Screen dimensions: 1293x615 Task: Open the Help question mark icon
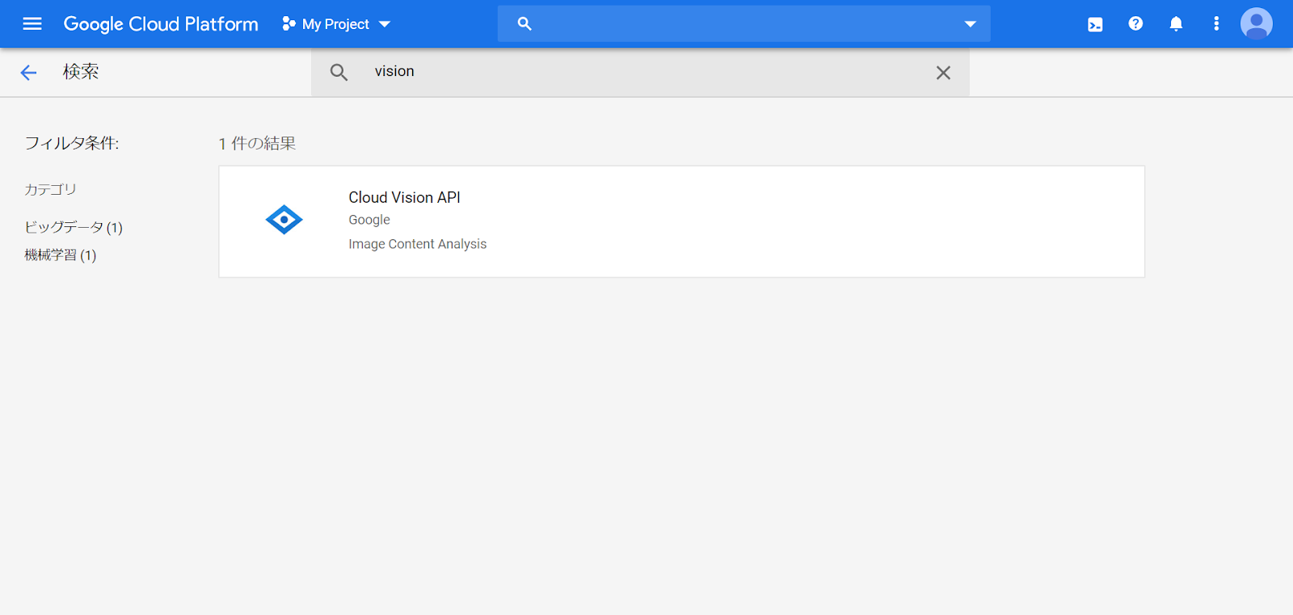pyautogui.click(x=1135, y=24)
